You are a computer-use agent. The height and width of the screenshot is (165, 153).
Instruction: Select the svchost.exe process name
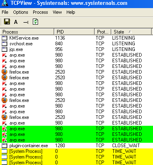pyautogui.click(x=21, y=44)
